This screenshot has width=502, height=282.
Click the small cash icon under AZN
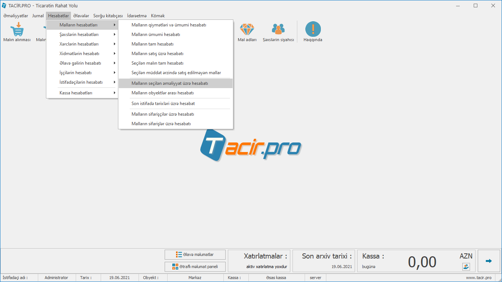point(466,267)
